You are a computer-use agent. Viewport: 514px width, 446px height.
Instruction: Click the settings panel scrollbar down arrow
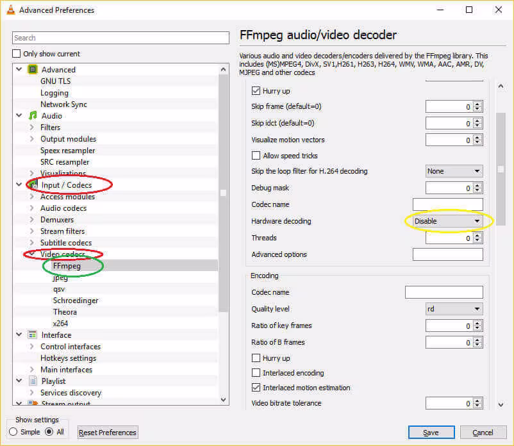tap(501, 405)
